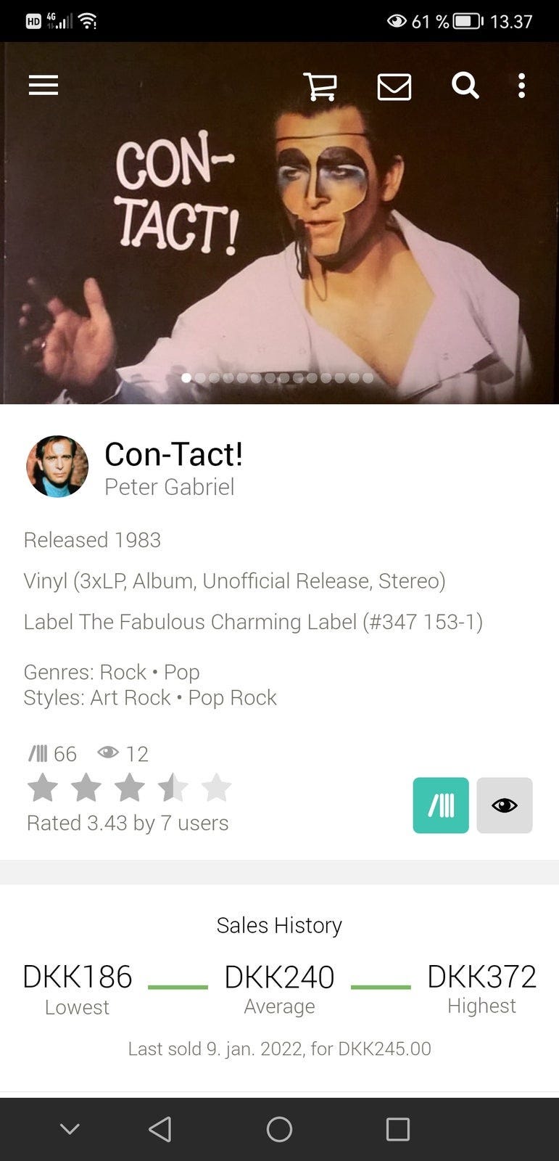Tap the first rating star
559x1161 pixels.
click(43, 788)
